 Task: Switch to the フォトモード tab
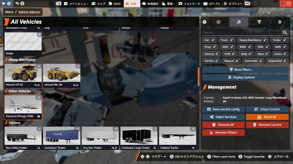[189, 4]
